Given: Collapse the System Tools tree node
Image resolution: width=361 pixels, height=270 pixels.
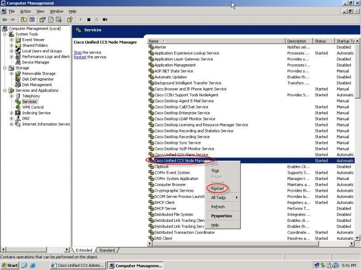Looking at the screenshot, I should pos(5,34).
